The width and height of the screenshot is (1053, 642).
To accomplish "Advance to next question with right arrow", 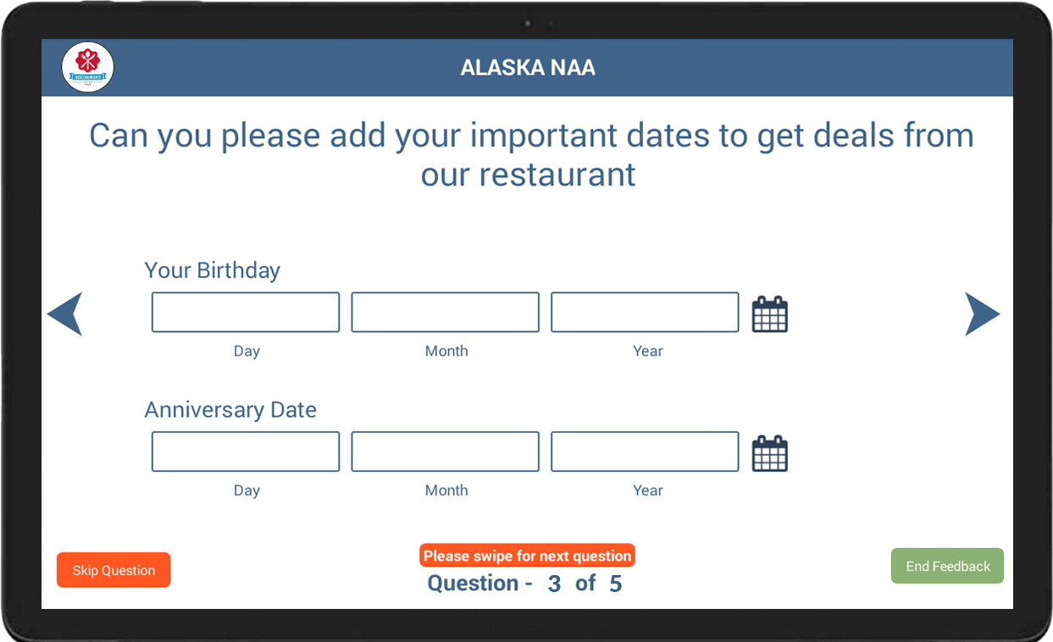I will [x=981, y=314].
